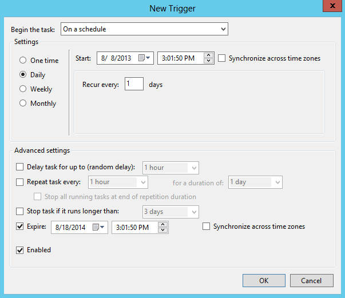Viewport: 345px width, 298px height.
Task: Increase Expire time with up spinner arrow
Action: coord(163,225)
